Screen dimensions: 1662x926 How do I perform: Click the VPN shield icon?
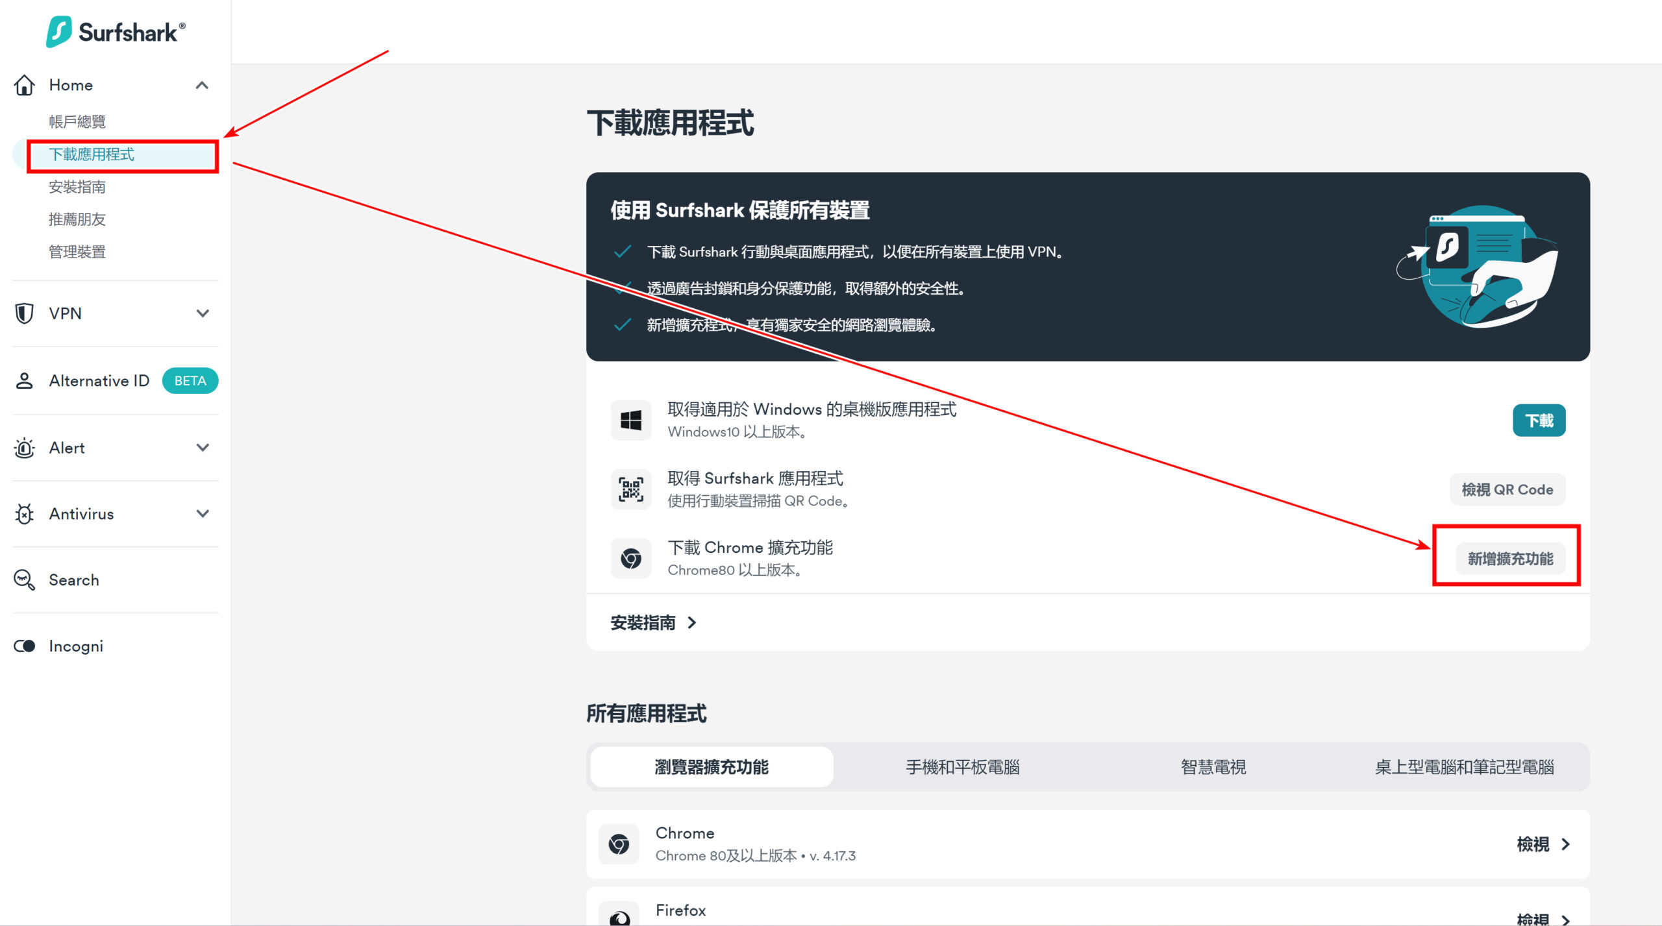pos(25,313)
